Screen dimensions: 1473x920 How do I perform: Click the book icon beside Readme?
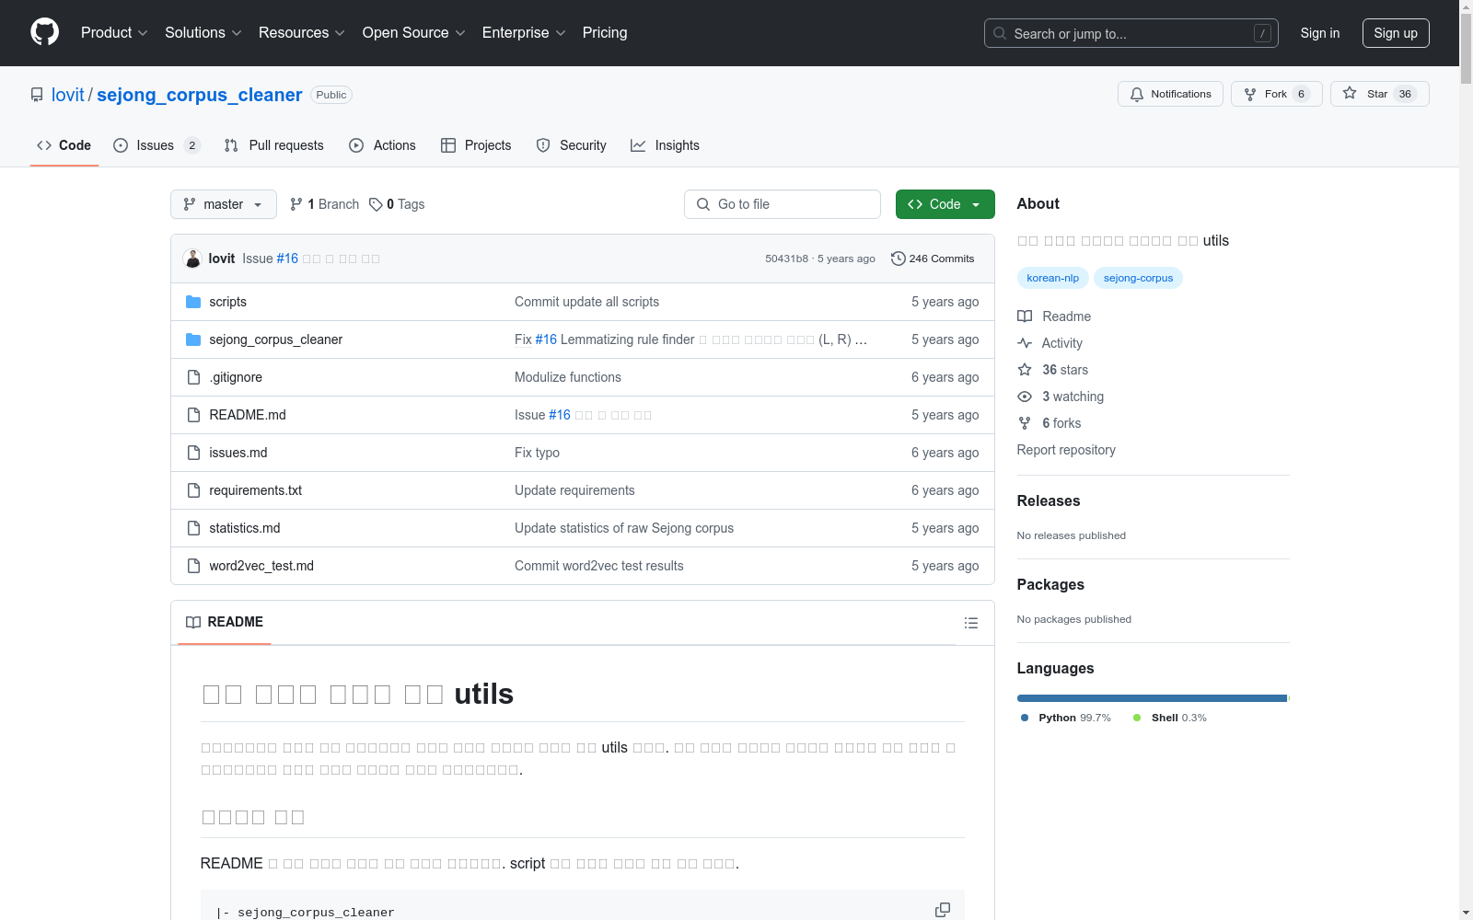click(1025, 316)
